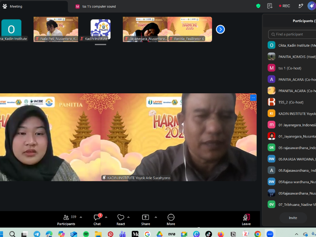The image size is (316, 237).
Task: Open File Explorer from taskbar
Action: tap(98, 234)
